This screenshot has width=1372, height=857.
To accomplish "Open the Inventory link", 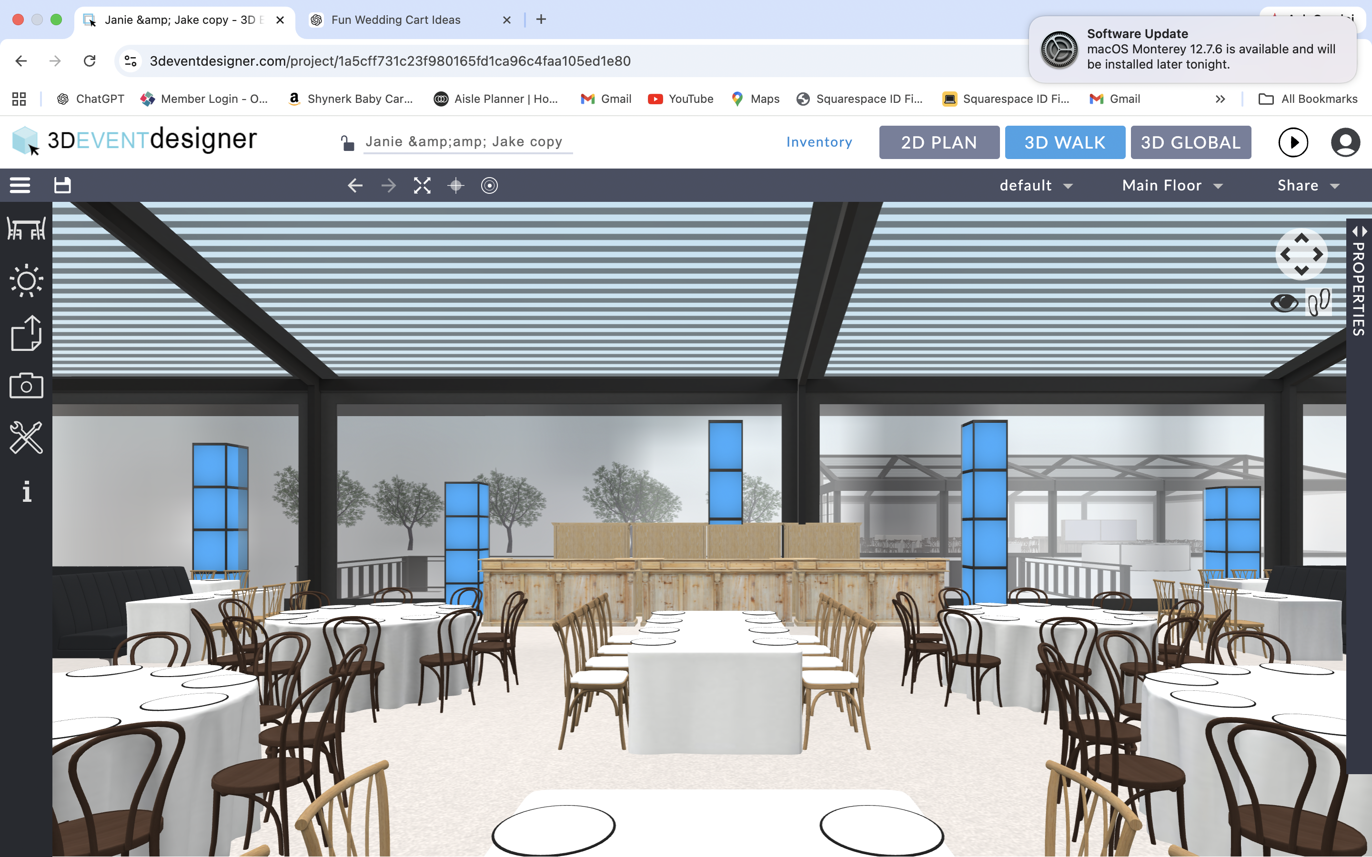I will [818, 142].
